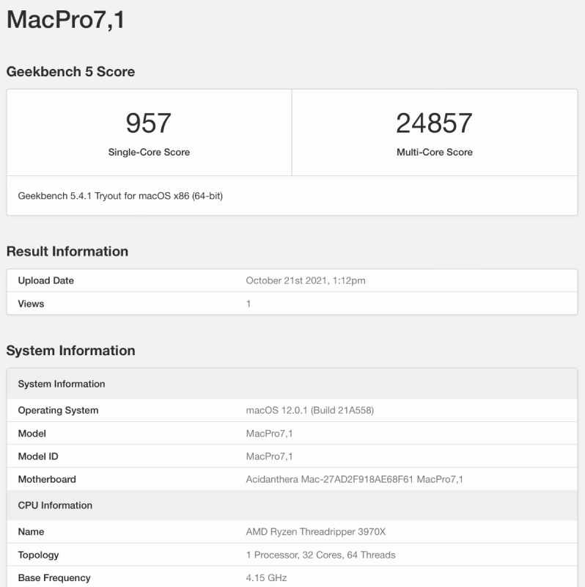Screen dimensions: 585x587
Task: Click the large System Information section heading
Action: click(x=70, y=351)
